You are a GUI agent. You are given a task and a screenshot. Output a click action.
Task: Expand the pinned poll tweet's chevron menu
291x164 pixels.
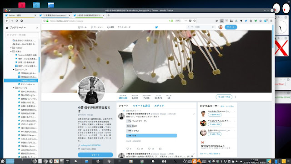(194, 114)
